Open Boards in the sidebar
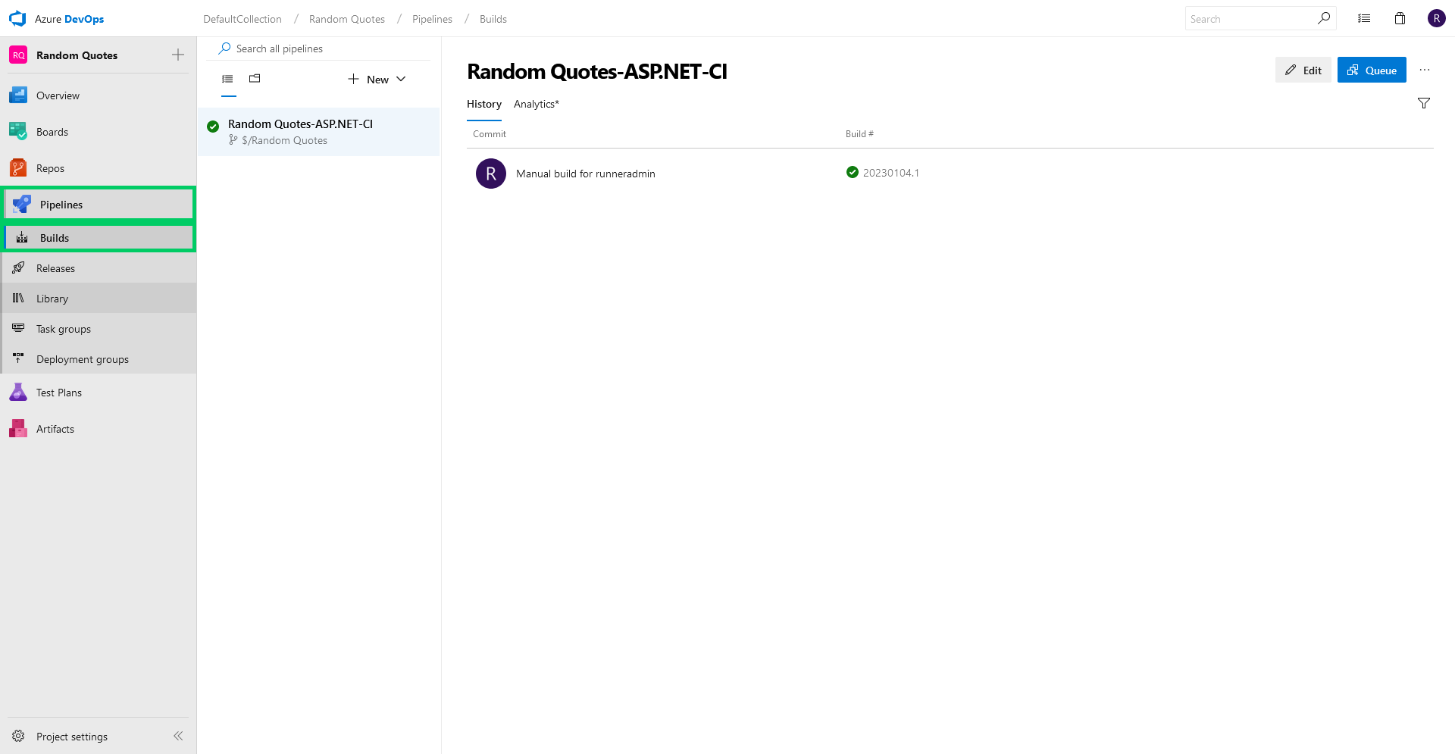1455x754 pixels. pos(99,132)
